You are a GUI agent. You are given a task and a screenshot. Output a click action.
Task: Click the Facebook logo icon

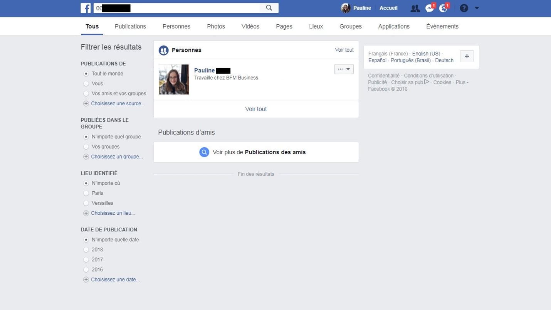(x=86, y=8)
